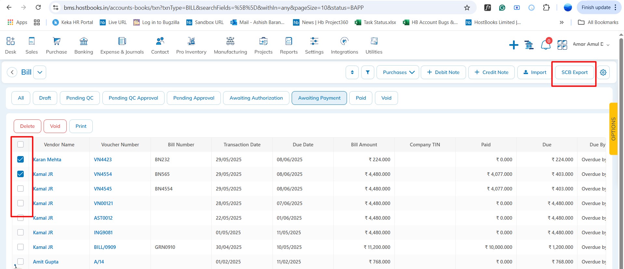The width and height of the screenshot is (624, 269).
Task: Open the gear settings icon beside SCB Export
Action: tap(603, 72)
